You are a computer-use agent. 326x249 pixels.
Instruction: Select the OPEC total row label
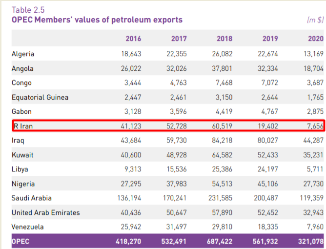pos(20,241)
